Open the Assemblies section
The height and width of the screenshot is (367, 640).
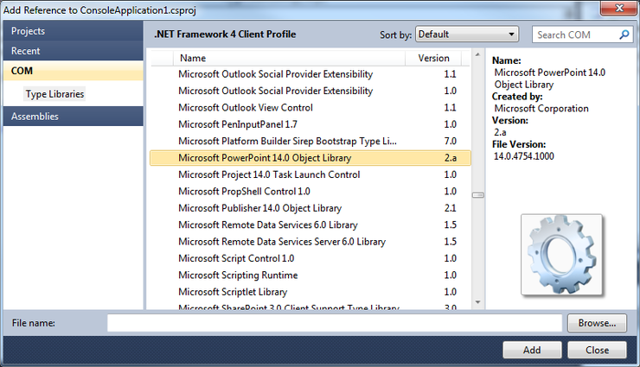(74, 116)
